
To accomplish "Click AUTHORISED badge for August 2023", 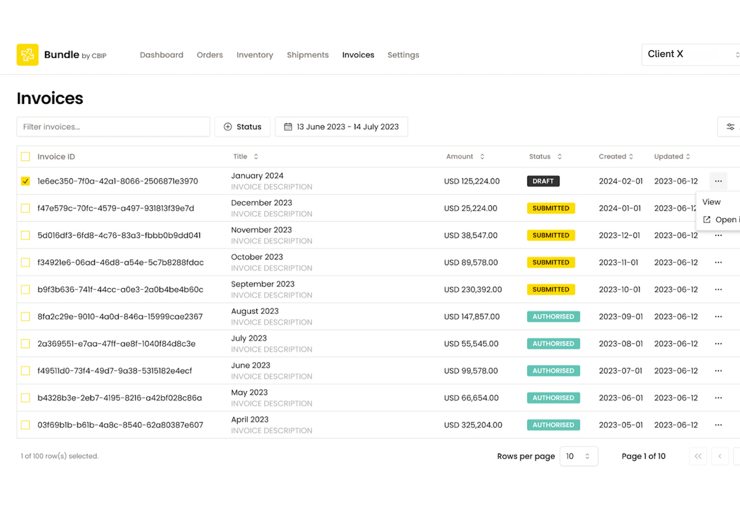I will [553, 317].
